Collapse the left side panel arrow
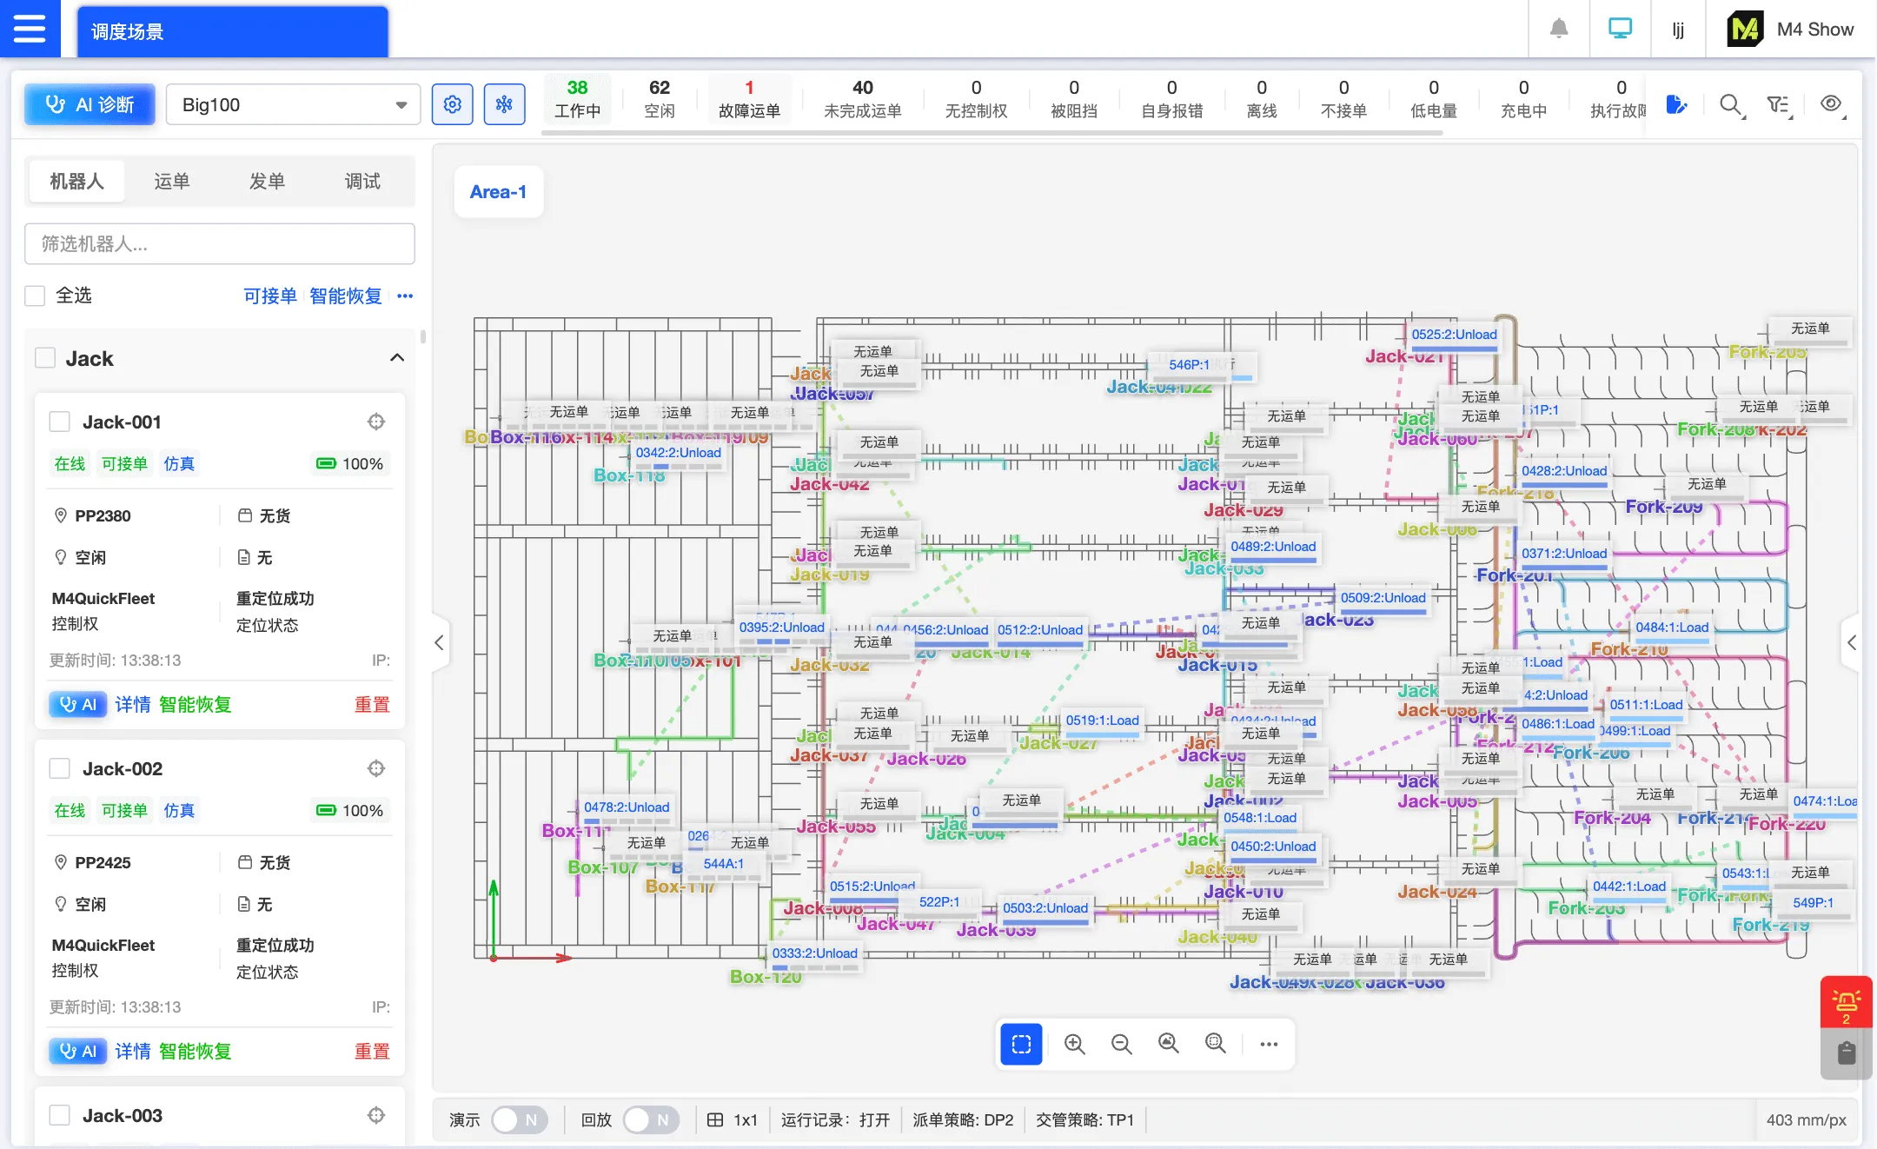Screen dimensions: 1877x1149 pos(439,642)
